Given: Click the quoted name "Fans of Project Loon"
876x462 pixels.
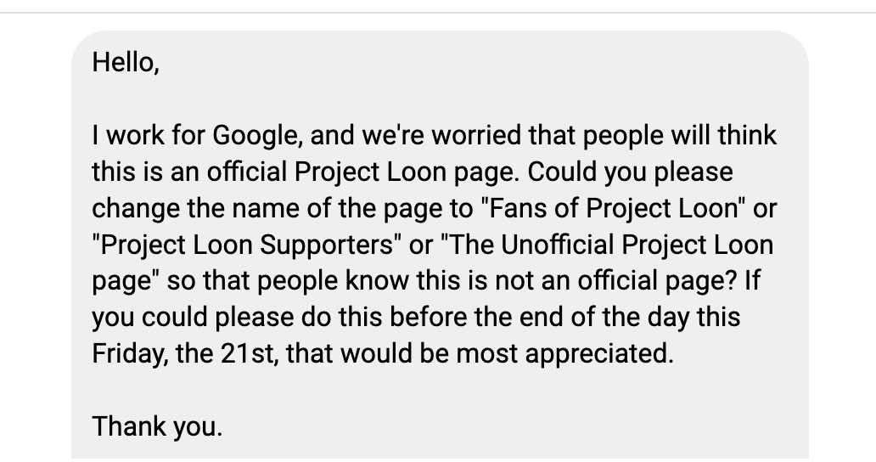Looking at the screenshot, I should point(614,208).
